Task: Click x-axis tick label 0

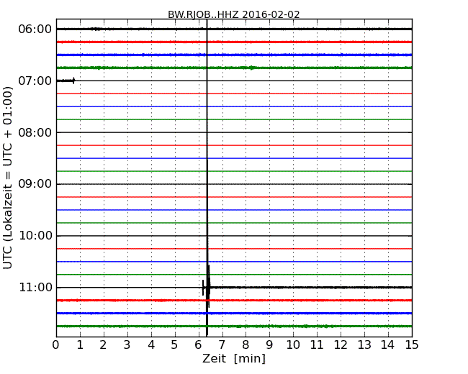Action: [x=56, y=345]
